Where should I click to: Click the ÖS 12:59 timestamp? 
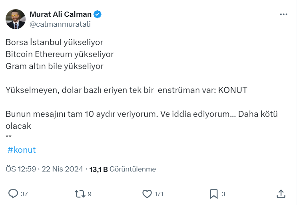[20, 169]
